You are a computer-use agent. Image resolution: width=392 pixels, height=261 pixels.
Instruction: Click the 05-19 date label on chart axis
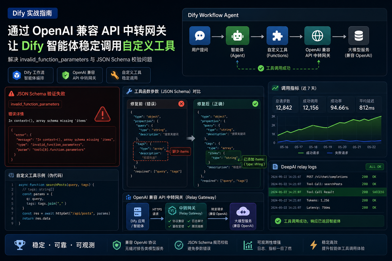[x=328, y=147]
